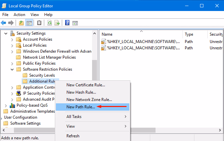This screenshot has width=224, height=141.
Task: Click the Properties clipboard toolbar icon
Action: pyautogui.click(x=40, y=23)
